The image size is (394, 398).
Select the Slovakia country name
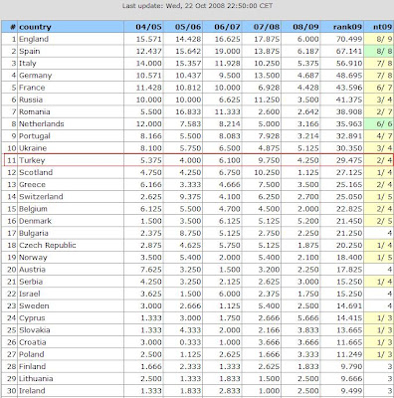pos(35,330)
